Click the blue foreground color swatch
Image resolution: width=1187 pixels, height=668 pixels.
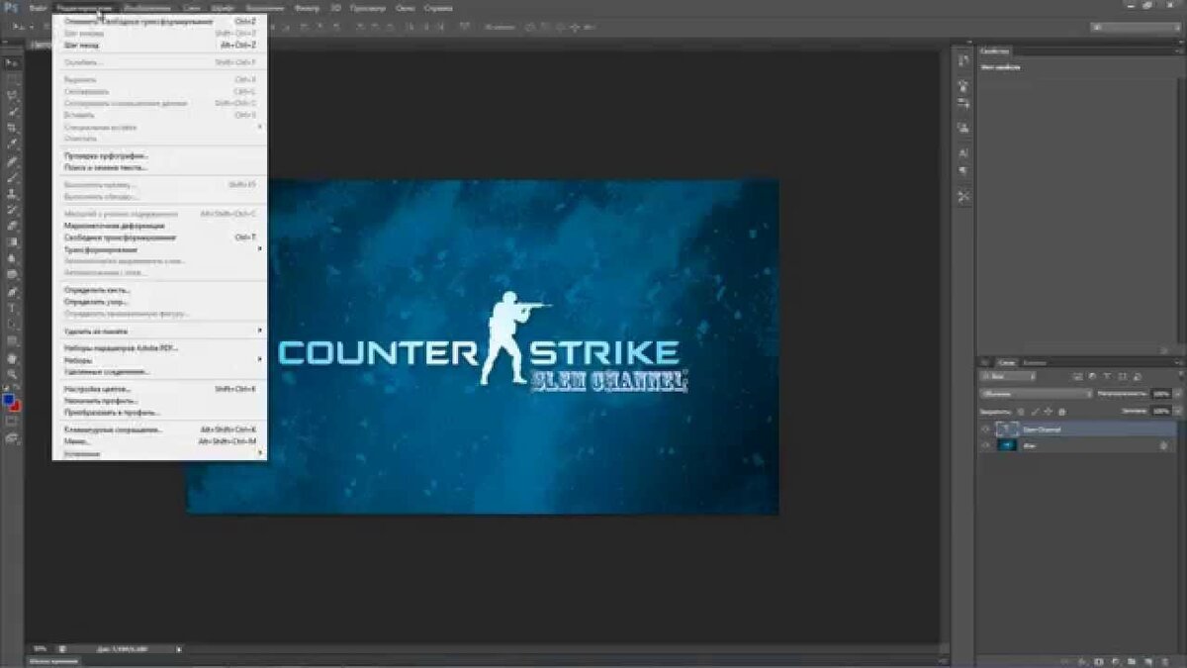click(9, 400)
